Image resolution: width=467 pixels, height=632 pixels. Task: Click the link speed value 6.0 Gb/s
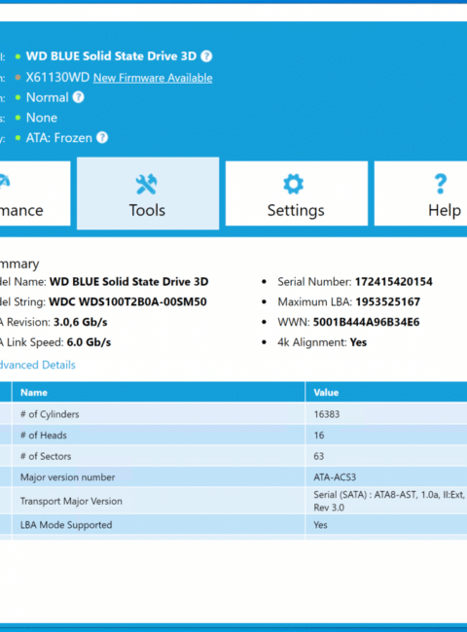89,342
